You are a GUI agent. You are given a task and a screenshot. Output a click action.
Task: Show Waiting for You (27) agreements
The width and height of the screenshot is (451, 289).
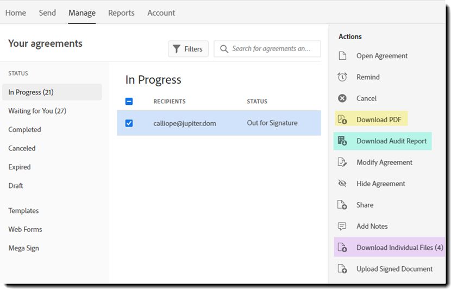tap(37, 111)
